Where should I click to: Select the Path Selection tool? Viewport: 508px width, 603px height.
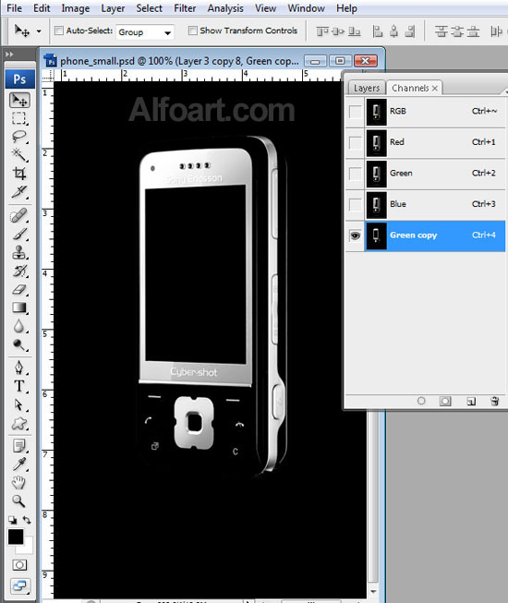point(19,405)
